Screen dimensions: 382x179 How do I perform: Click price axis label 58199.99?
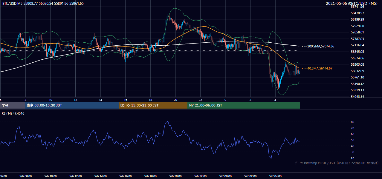pos(357,19)
